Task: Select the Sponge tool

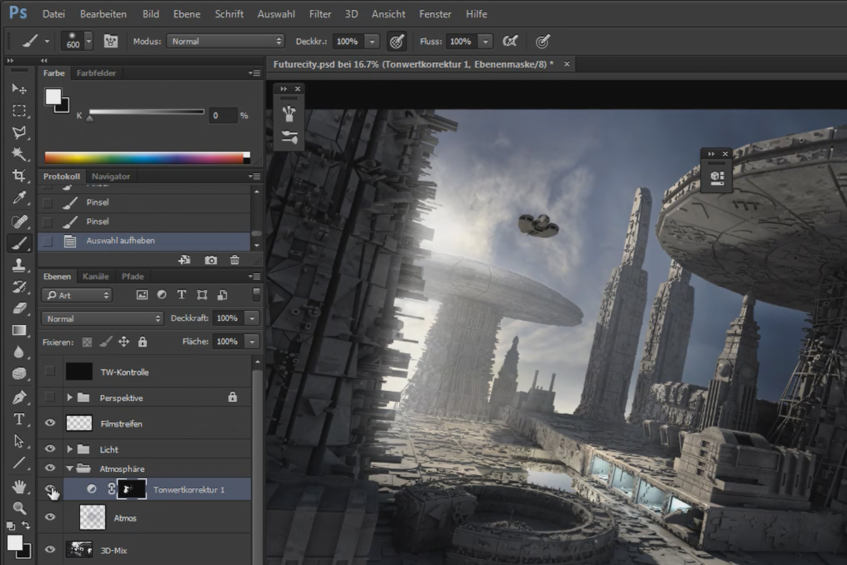Action: [x=19, y=374]
